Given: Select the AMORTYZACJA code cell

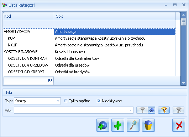Looking at the screenshot, I should [28, 32].
